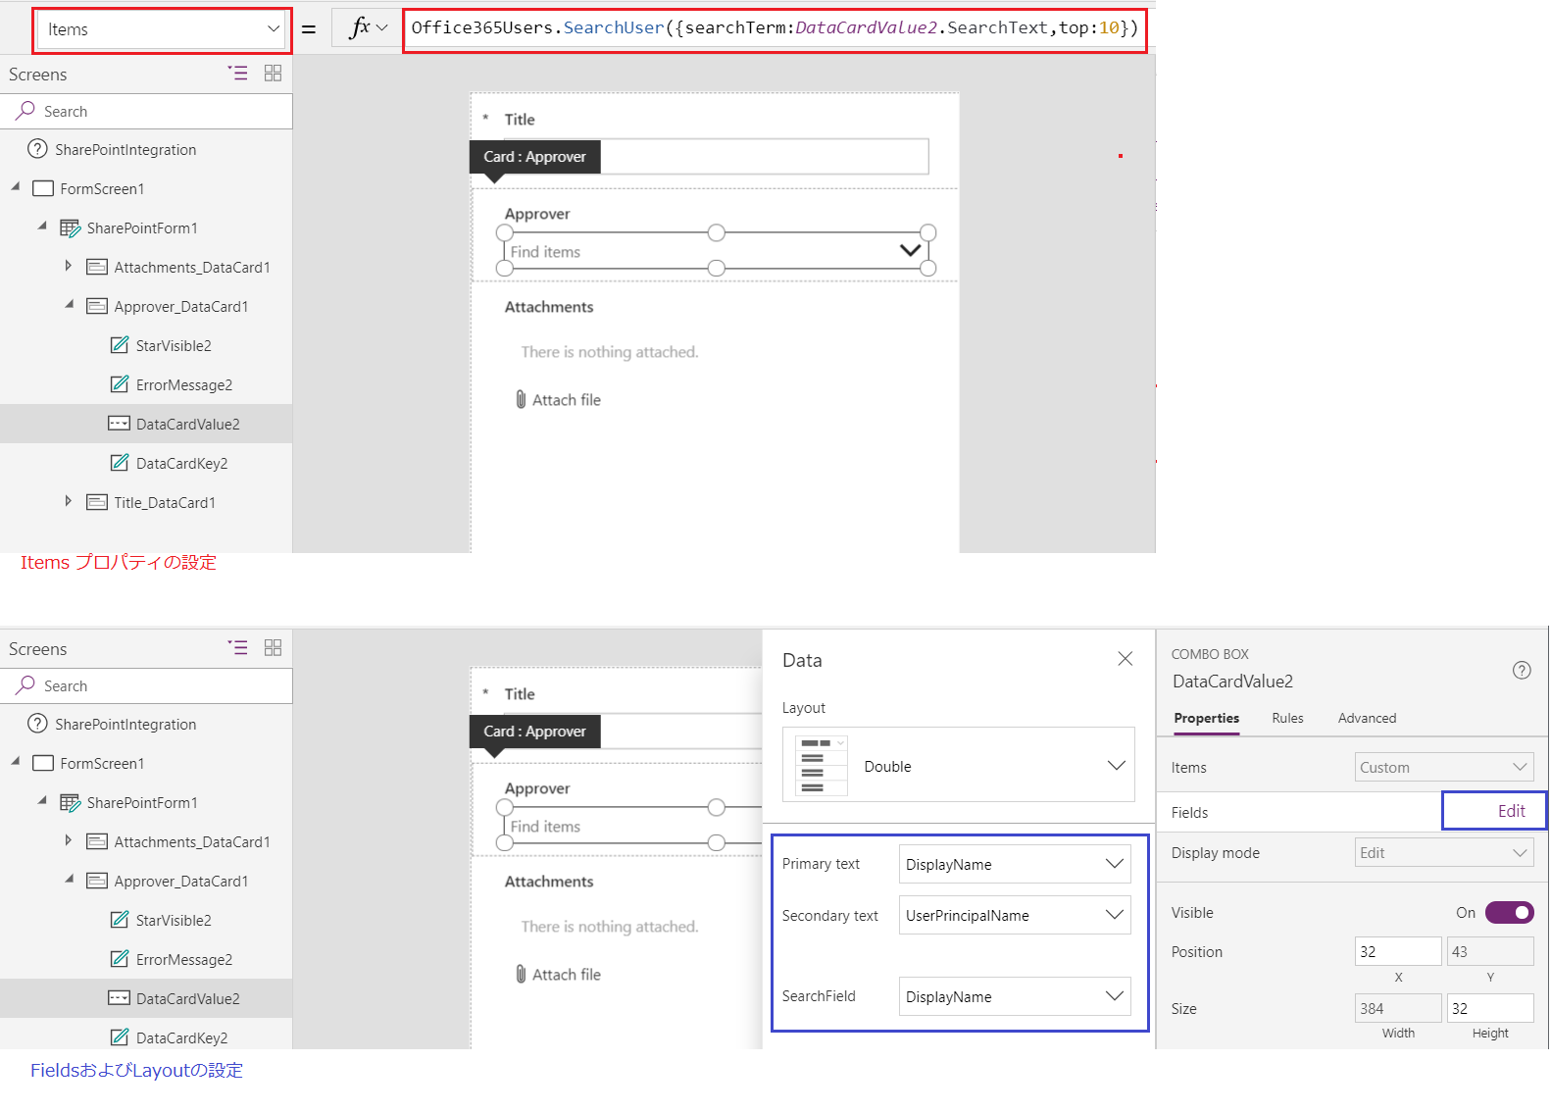Viewport: 1551px width, 1112px height.
Task: Select StarVisible2 in top tree
Action: point(174,346)
